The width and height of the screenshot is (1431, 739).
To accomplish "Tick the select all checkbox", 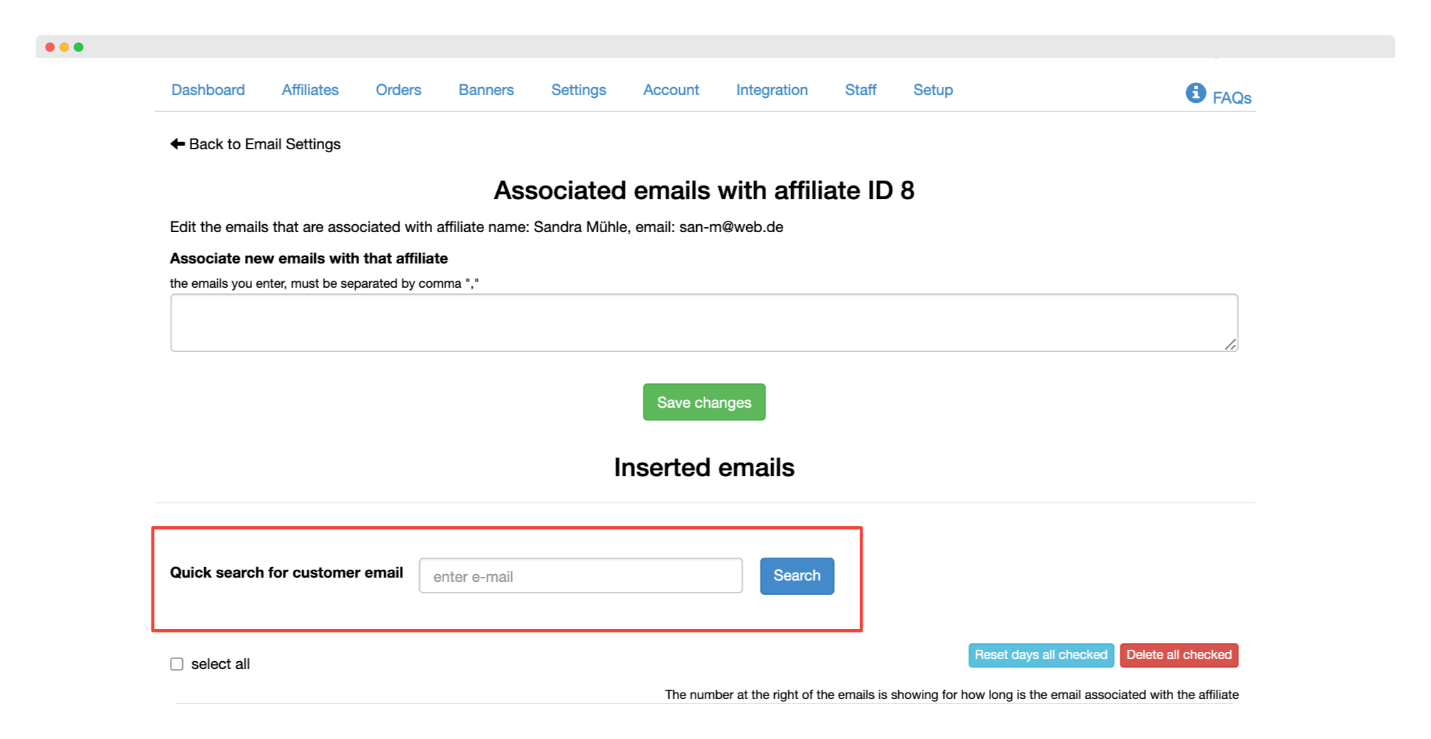I will pyautogui.click(x=177, y=664).
